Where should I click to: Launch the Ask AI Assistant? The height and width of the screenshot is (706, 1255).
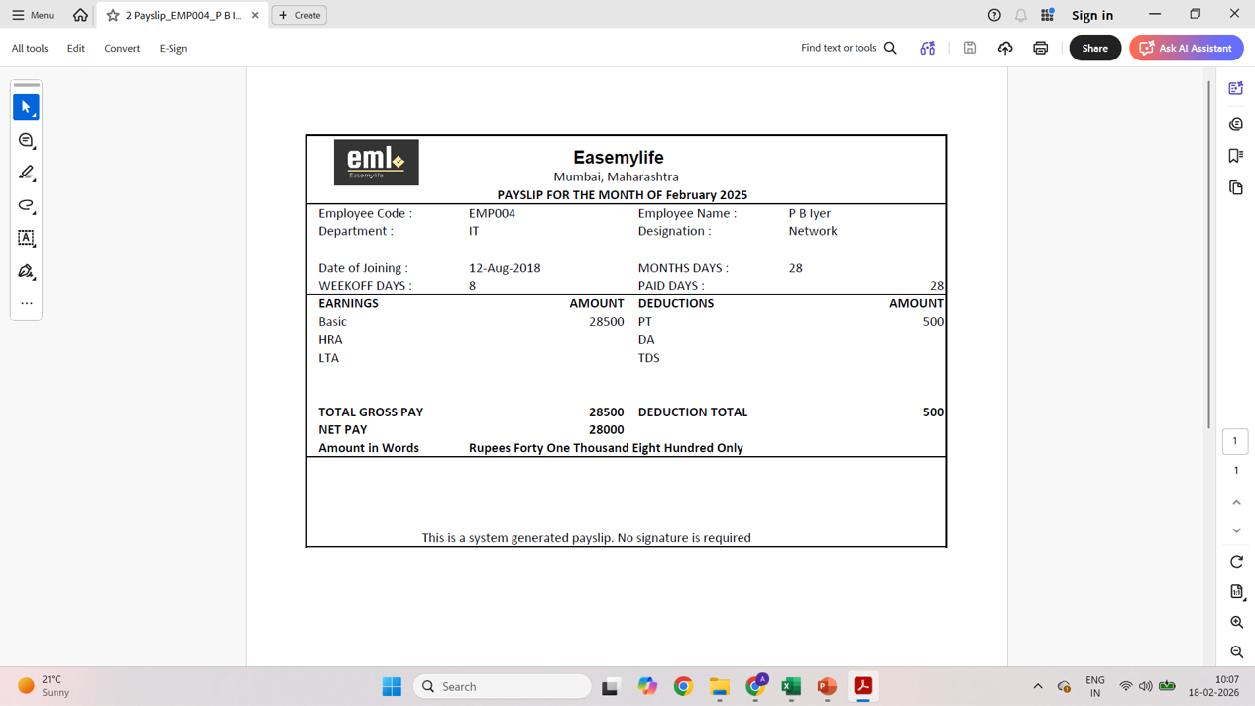click(x=1186, y=48)
